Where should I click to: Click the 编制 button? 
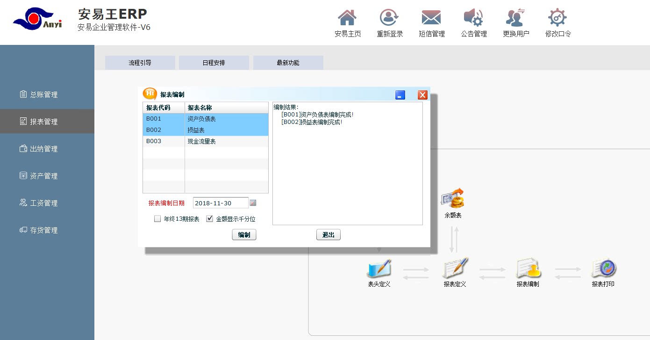click(244, 235)
